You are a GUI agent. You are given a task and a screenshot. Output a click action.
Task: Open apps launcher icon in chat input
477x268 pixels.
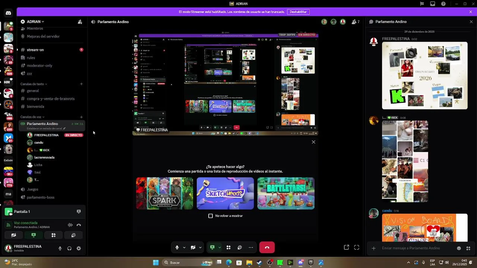(468, 248)
